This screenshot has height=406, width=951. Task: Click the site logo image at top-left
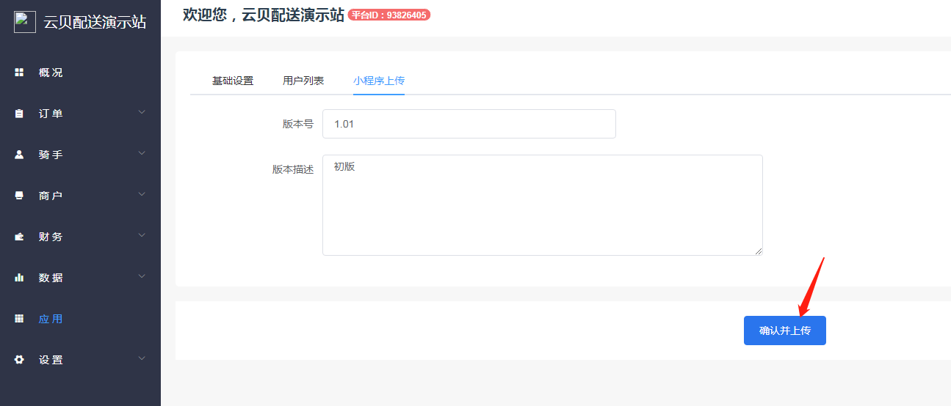click(x=25, y=22)
